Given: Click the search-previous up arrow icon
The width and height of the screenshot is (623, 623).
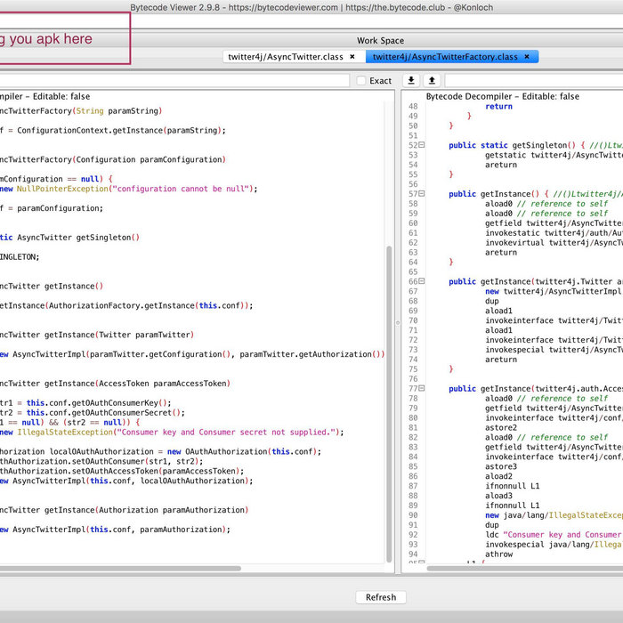Looking at the screenshot, I should click(x=432, y=80).
